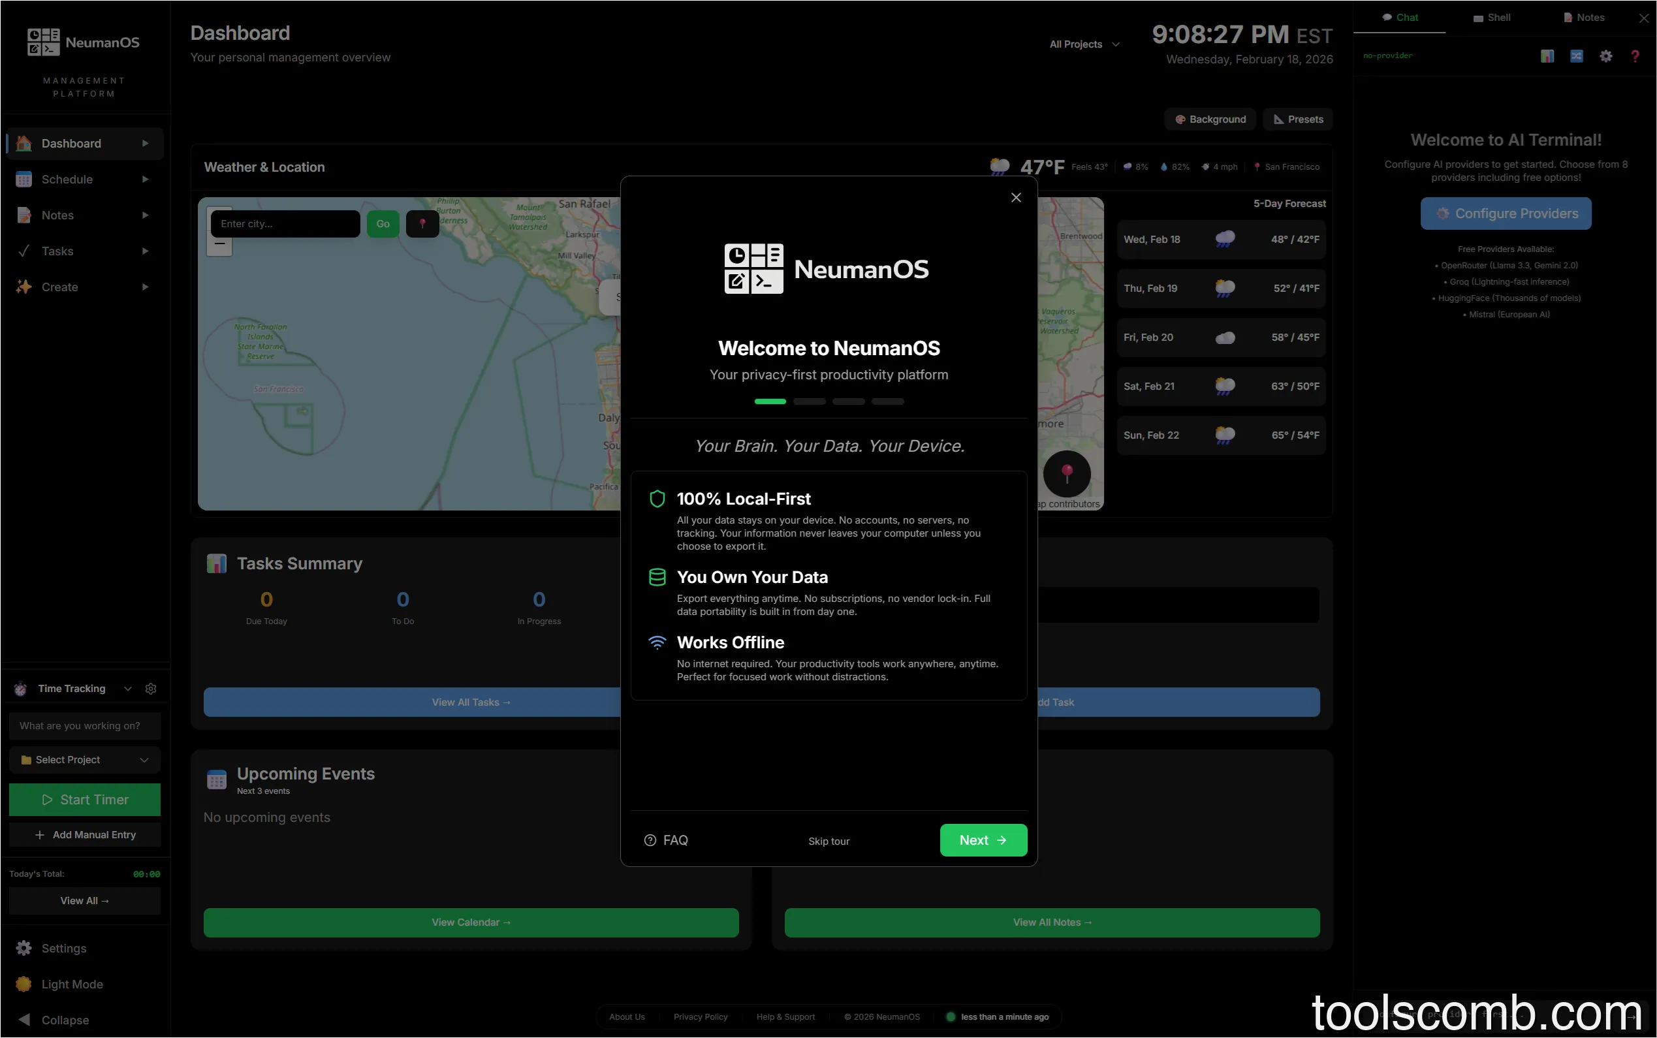The height and width of the screenshot is (1038, 1657).
Task: Open Settings via the sidebar gear icon
Action: pyautogui.click(x=24, y=948)
